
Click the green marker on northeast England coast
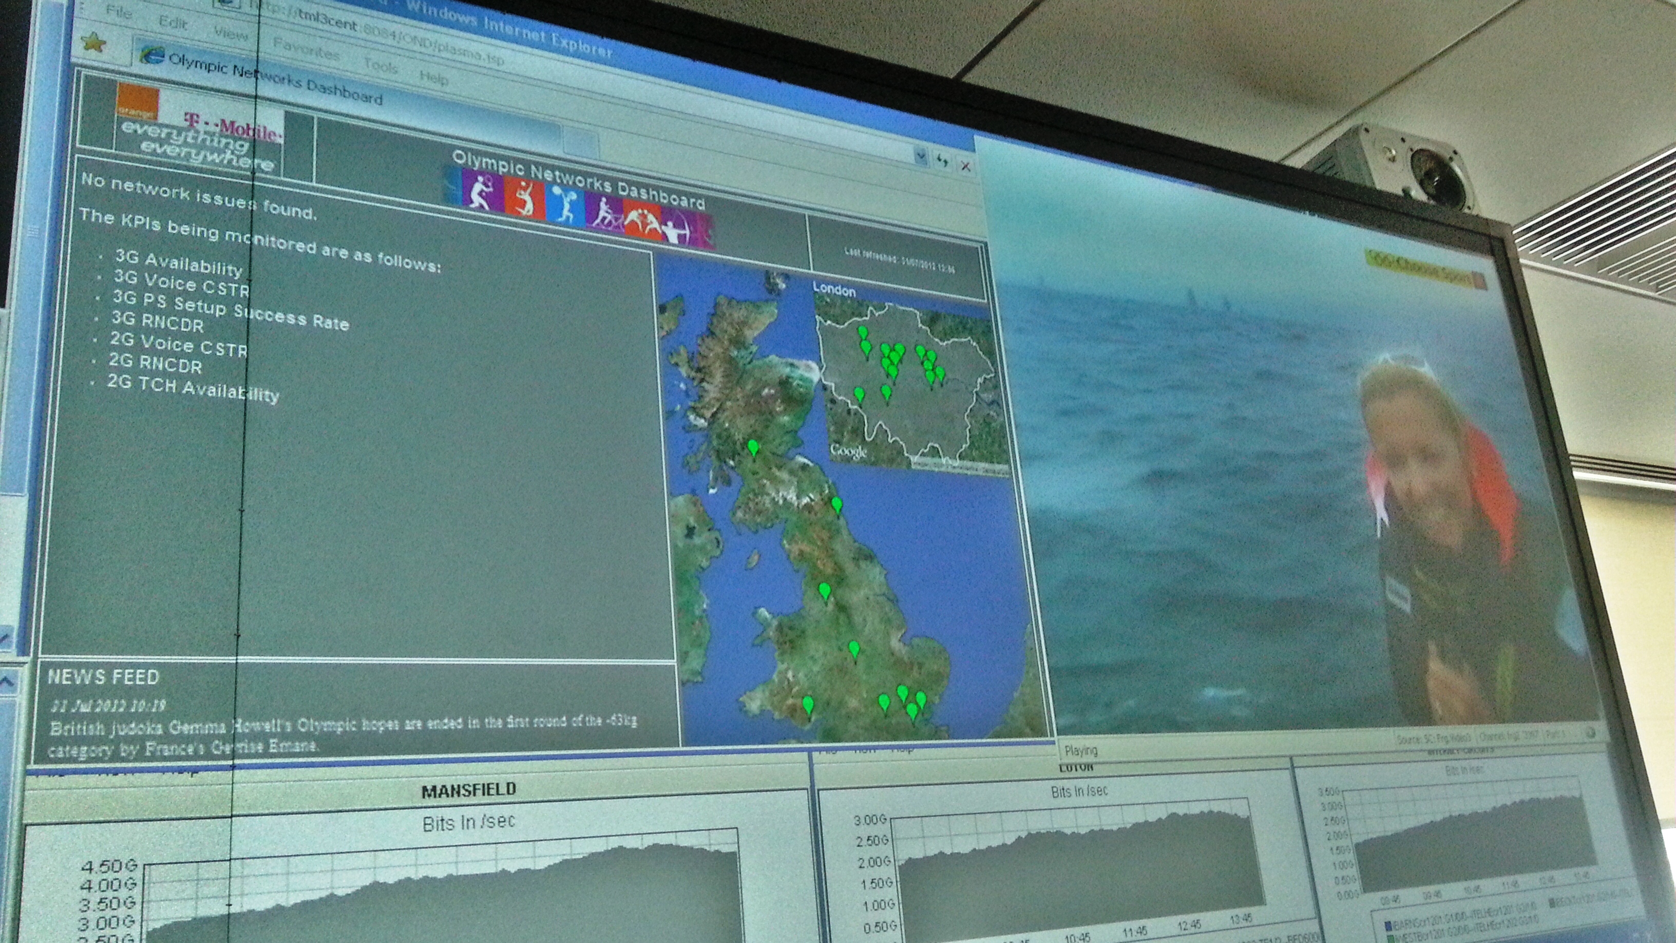click(x=836, y=505)
